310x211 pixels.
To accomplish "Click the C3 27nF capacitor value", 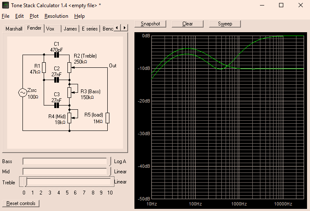I will [x=56, y=100].
